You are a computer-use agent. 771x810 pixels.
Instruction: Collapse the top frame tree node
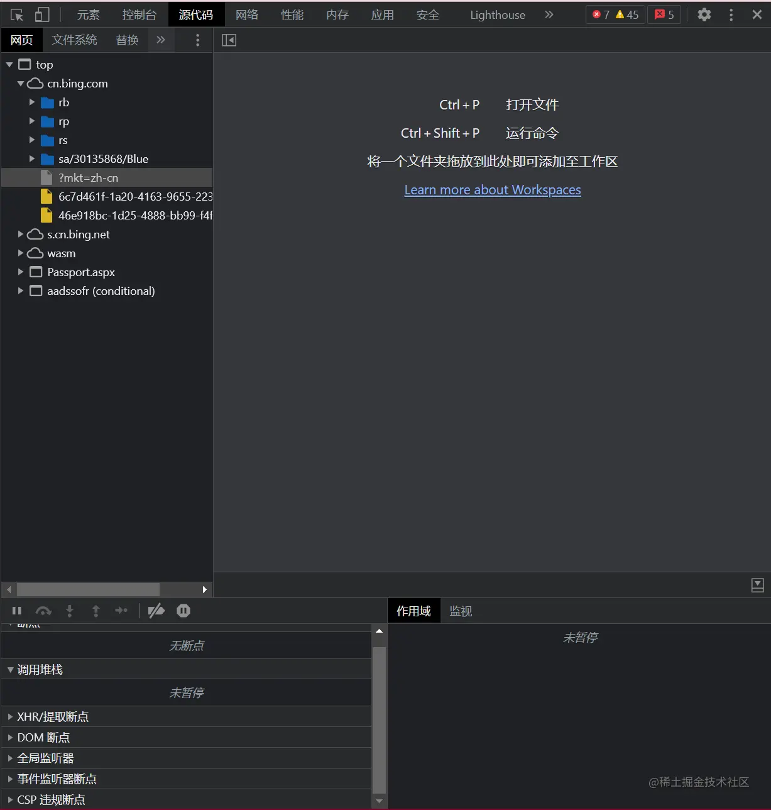(x=9, y=64)
